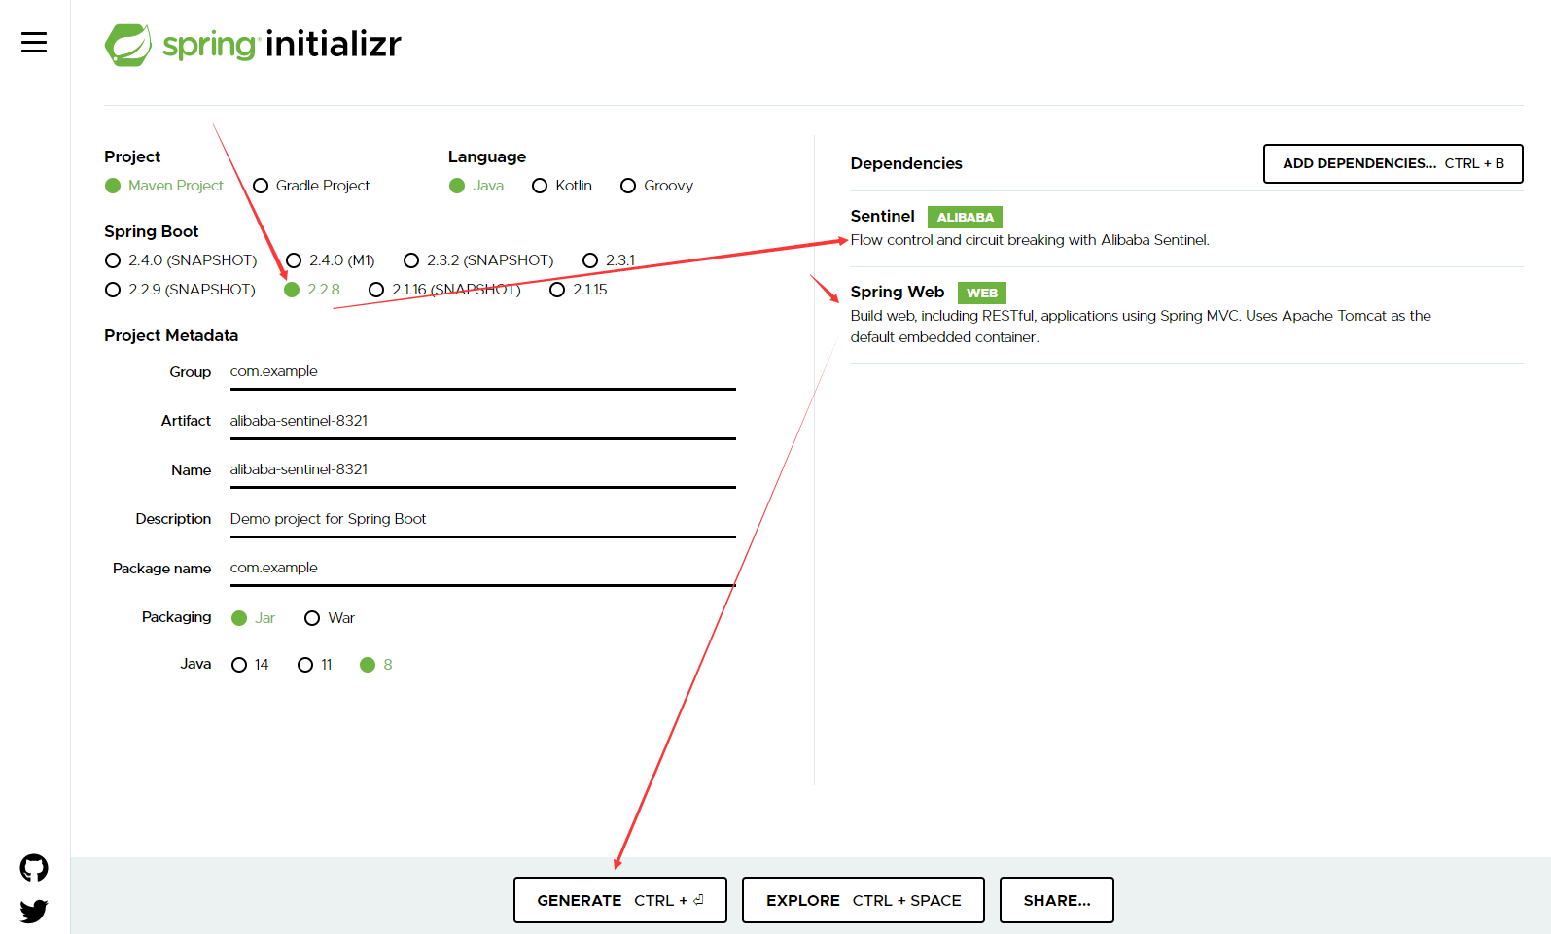Image resolution: width=1551 pixels, height=934 pixels.
Task: Click the Spring Web dependency title
Action: click(898, 293)
